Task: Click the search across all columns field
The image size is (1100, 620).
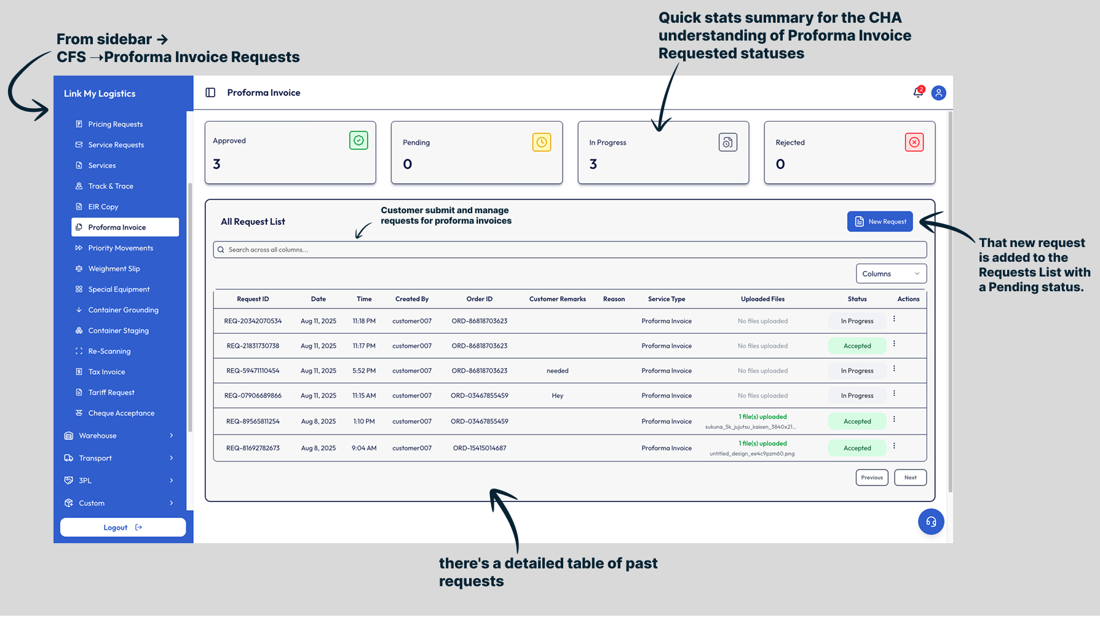Action: [569, 250]
